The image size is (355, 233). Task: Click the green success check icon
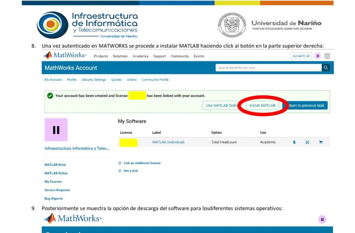point(50,96)
